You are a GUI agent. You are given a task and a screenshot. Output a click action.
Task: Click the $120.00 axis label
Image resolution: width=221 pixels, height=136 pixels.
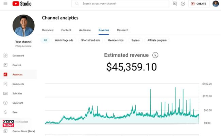[x=207, y=96]
